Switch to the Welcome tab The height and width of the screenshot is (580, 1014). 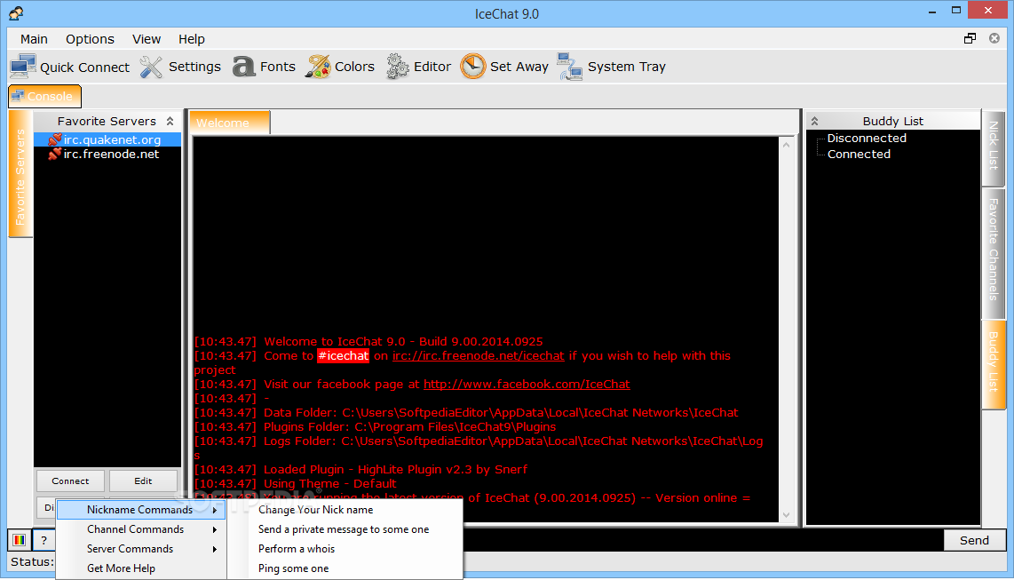[230, 123]
